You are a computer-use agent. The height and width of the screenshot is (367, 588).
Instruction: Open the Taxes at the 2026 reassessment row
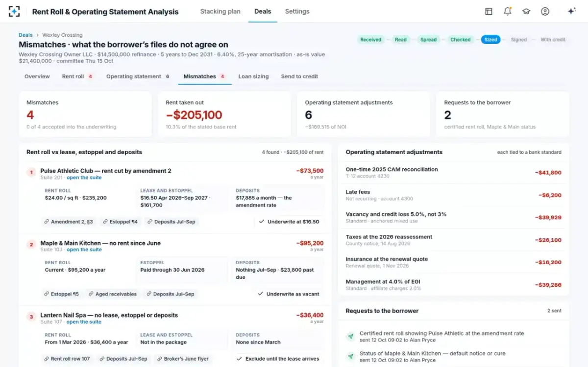pyautogui.click(x=453, y=240)
